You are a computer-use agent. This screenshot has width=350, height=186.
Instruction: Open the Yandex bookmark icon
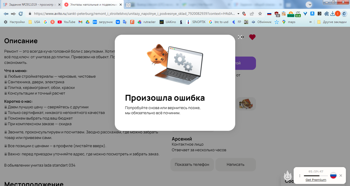click(53, 22)
